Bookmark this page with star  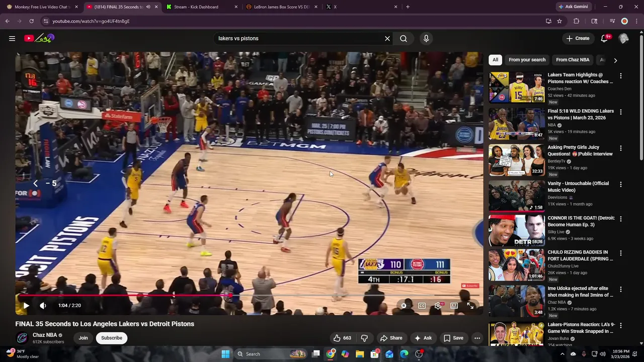pyautogui.click(x=559, y=21)
